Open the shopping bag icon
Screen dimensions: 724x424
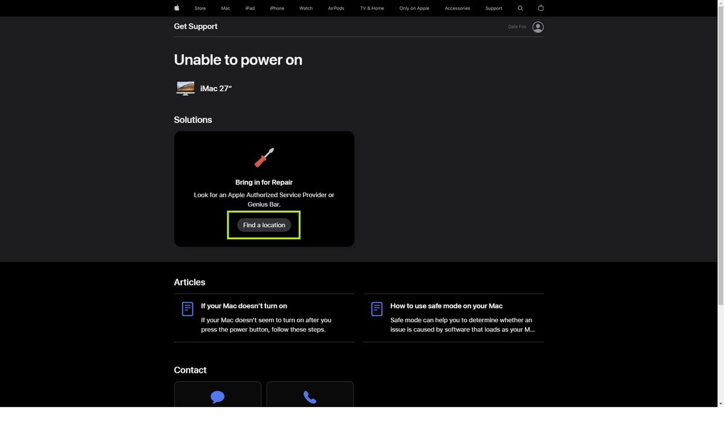coord(539,7)
